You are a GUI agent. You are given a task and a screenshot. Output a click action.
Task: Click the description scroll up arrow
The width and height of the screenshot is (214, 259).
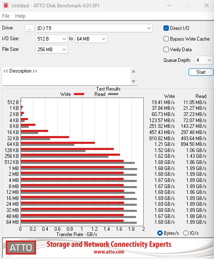click(133, 72)
